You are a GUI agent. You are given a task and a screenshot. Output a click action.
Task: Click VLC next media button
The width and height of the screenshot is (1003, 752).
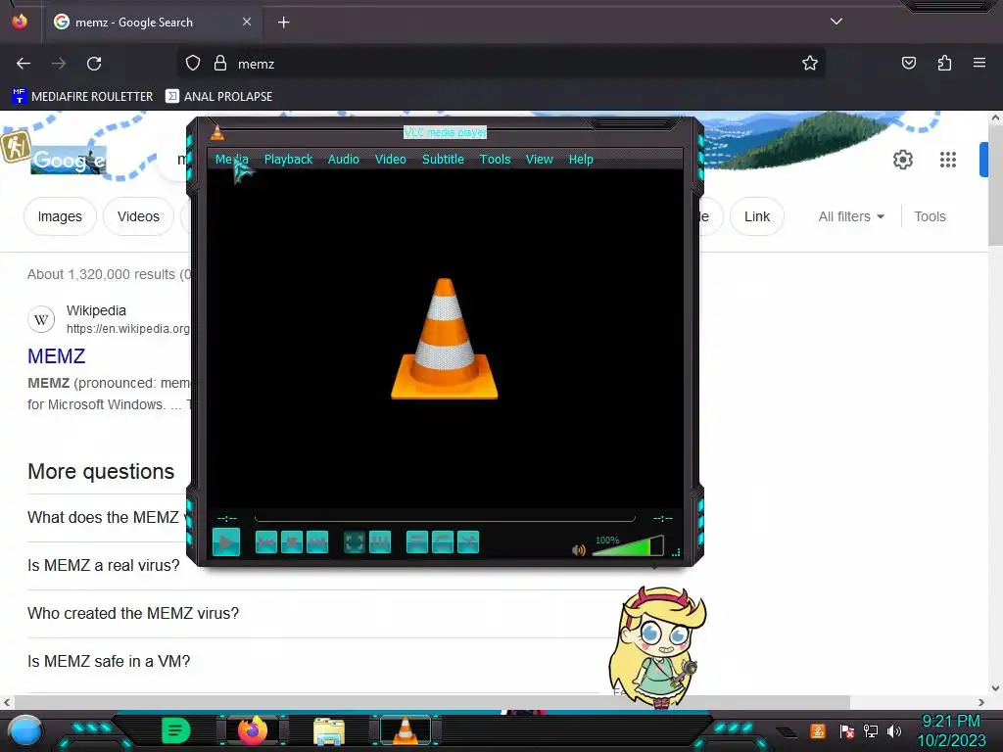[x=317, y=542]
